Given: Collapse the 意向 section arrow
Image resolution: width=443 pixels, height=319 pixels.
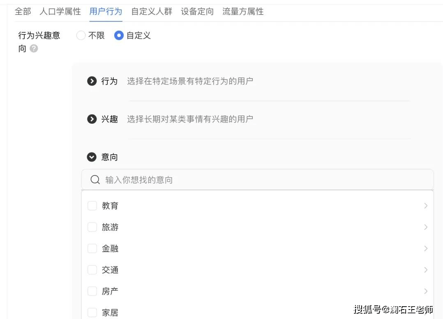Looking at the screenshot, I should 92,157.
